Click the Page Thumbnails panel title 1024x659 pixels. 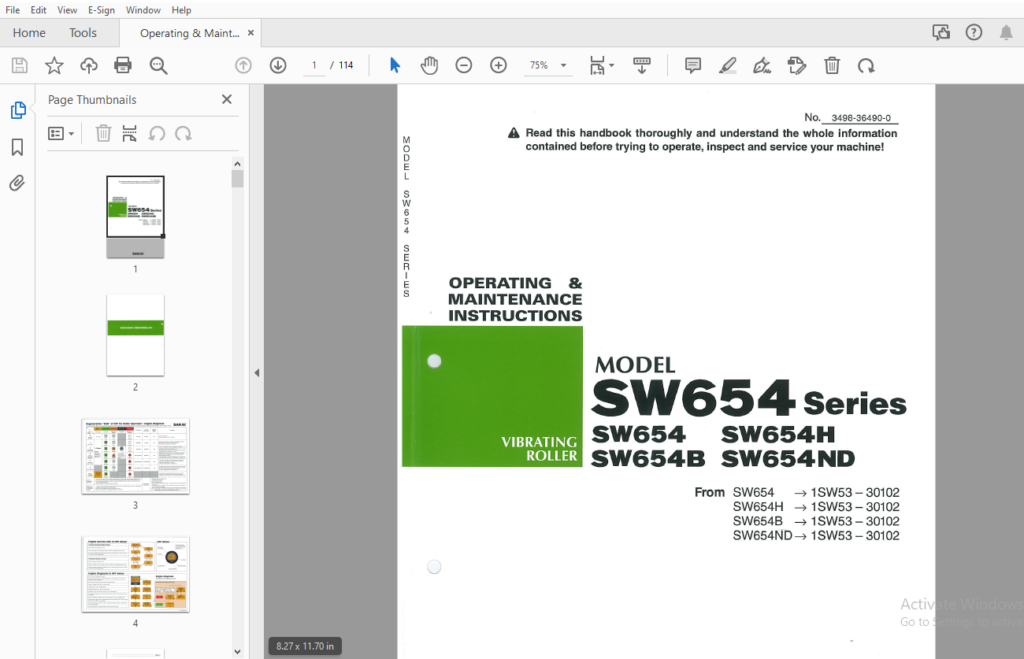click(x=92, y=100)
